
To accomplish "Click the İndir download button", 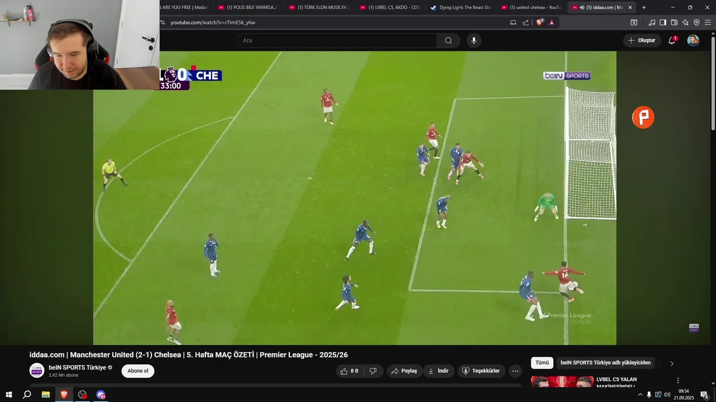I will 438,371.
